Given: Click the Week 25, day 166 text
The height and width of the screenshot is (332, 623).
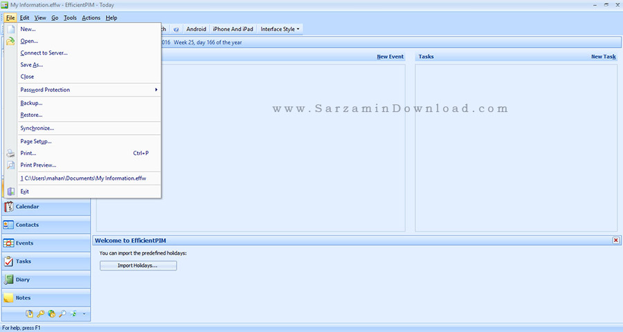Looking at the screenshot, I should point(208,42).
